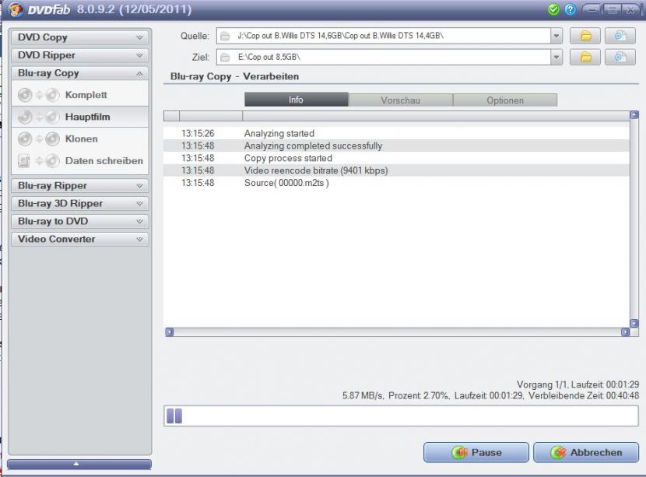Click the Abbrechen button

(586, 452)
